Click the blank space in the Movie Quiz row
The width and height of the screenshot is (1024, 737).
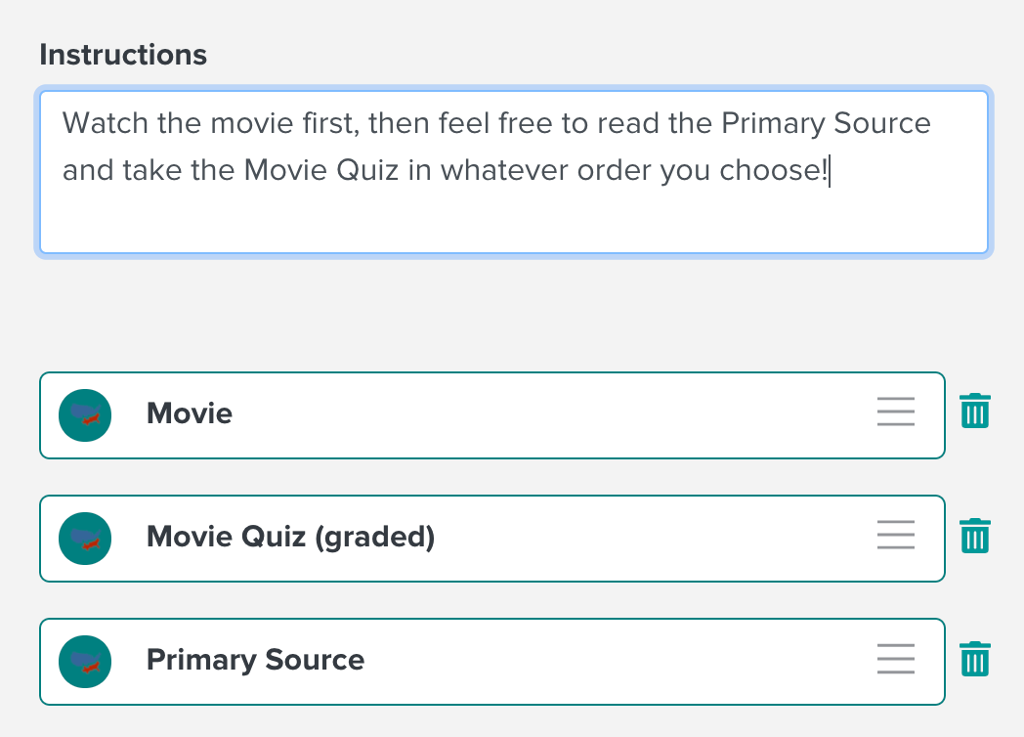[653, 539]
